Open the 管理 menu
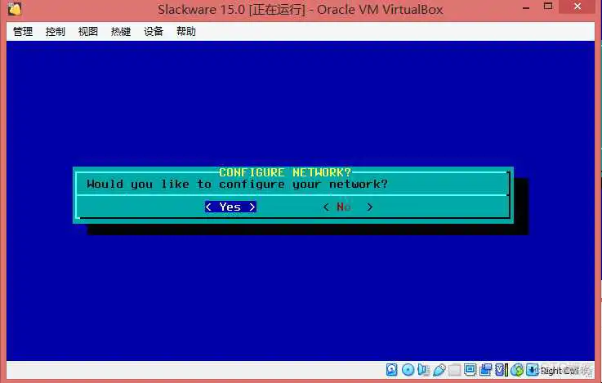Screen dimensions: 602x383 coord(23,32)
